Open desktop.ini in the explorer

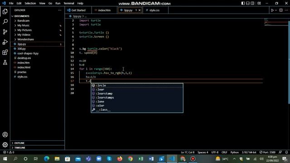coord(38,58)
